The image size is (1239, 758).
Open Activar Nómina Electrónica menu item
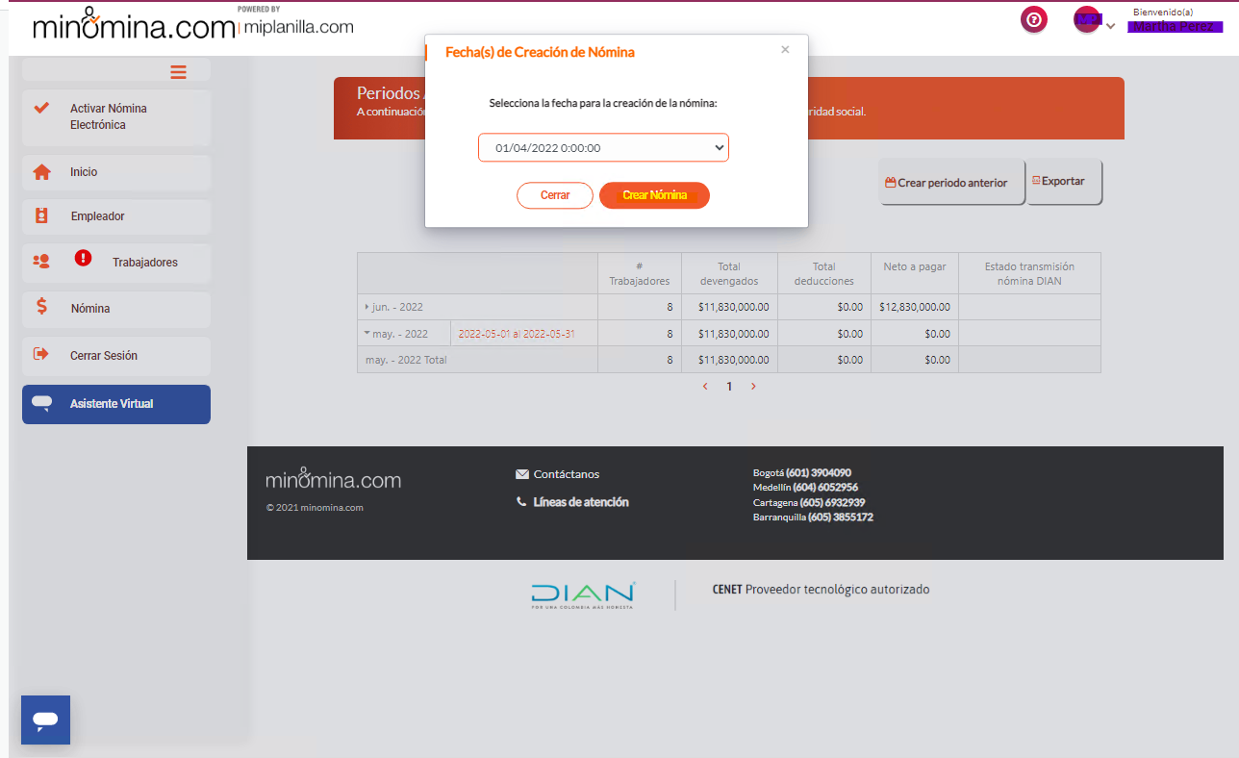point(116,117)
